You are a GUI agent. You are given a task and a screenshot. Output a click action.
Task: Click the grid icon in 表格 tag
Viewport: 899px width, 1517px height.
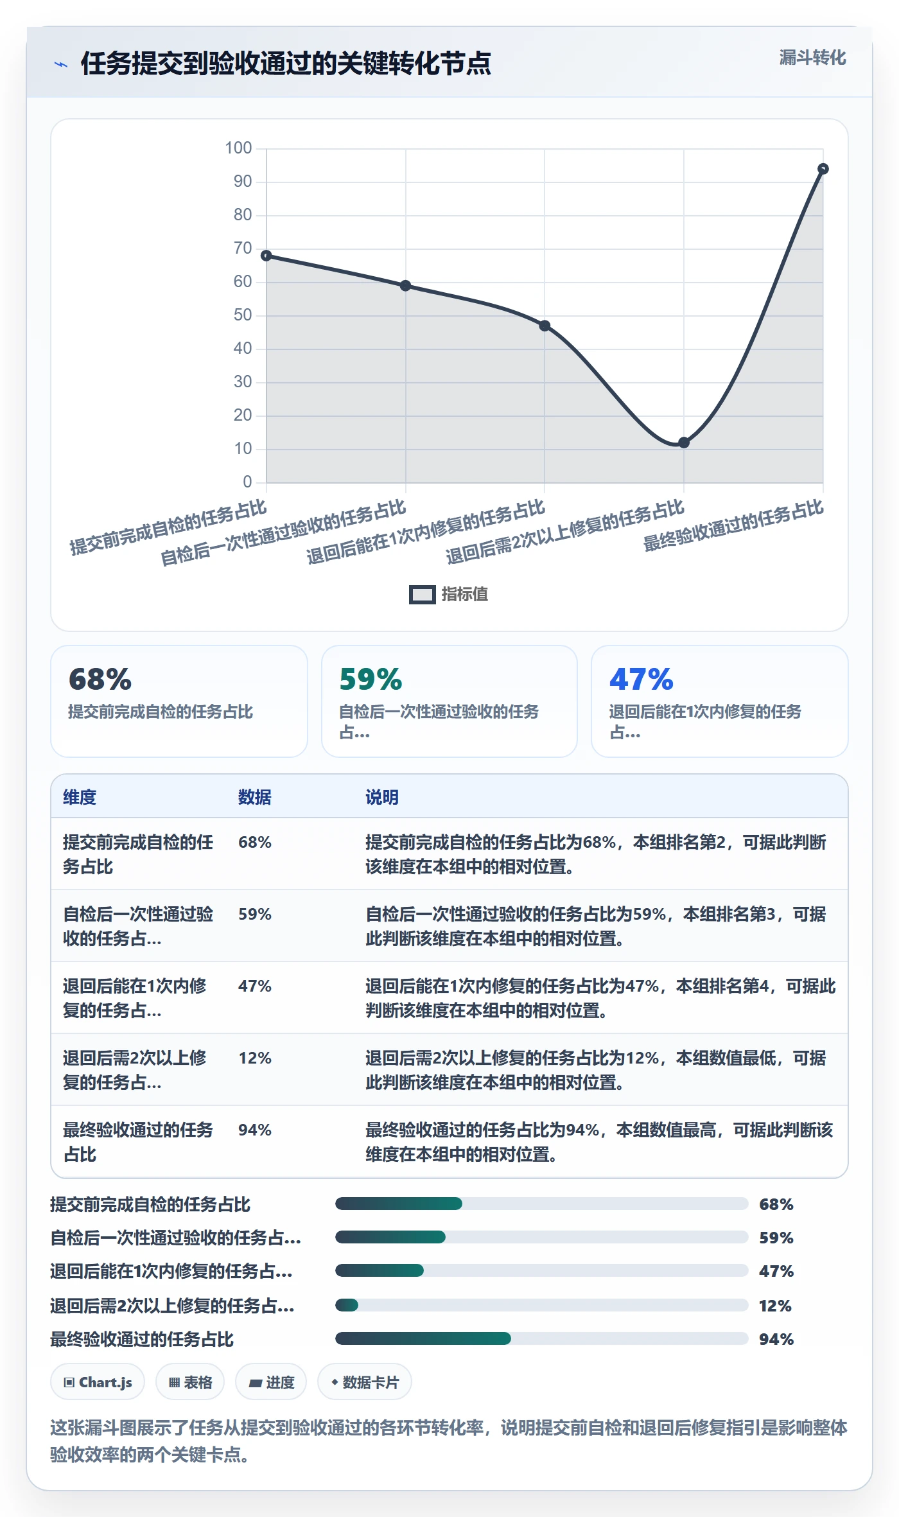coord(174,1383)
